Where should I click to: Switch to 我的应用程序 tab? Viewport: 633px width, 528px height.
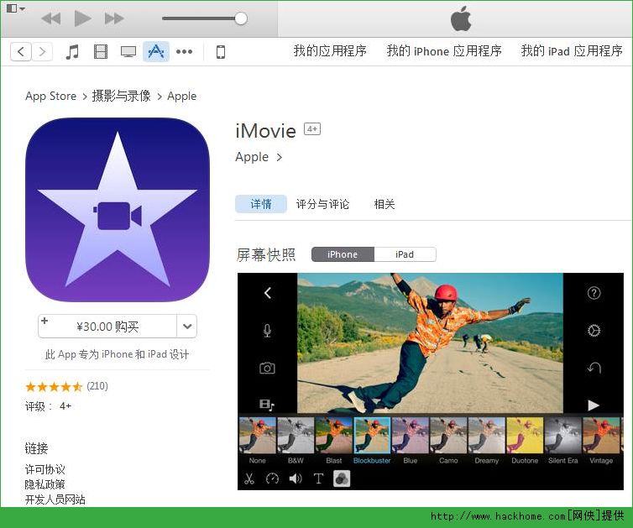click(330, 51)
